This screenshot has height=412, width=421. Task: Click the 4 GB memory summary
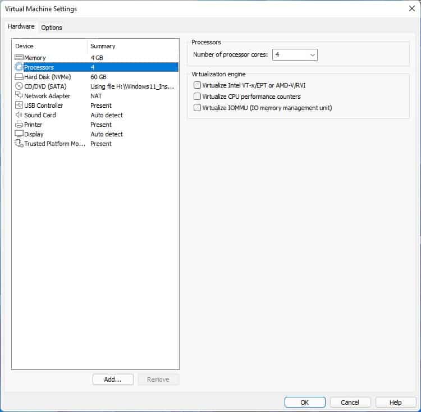click(x=97, y=58)
